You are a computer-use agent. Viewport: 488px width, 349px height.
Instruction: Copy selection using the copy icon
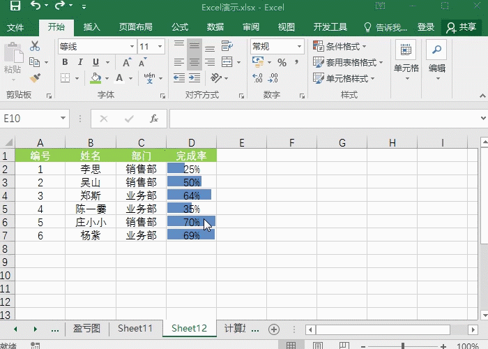(35, 62)
